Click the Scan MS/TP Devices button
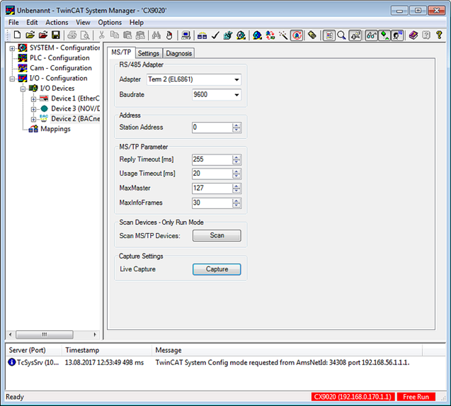Screen dimensions: 451x406 point(217,235)
